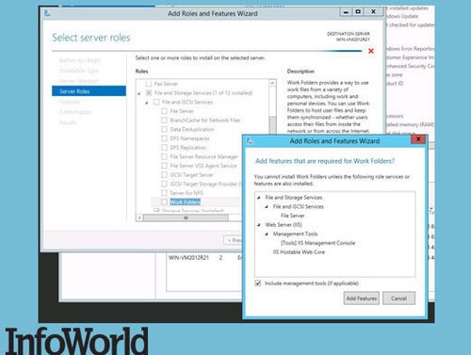The image size is (471, 355).
Task: Close the Work Folders required features dialog
Action: [x=418, y=139]
